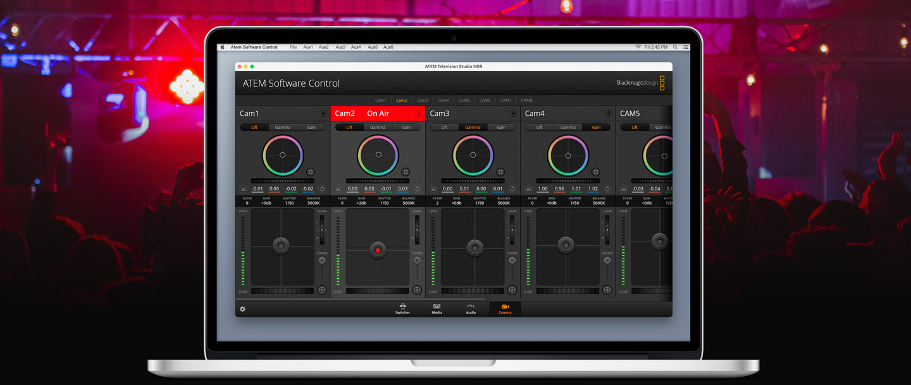Toggle the lock on the Cam2 On Air header
Image resolution: width=911 pixels, height=385 pixels.
(418, 114)
